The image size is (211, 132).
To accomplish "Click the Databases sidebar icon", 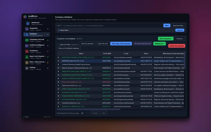I will [27, 35].
